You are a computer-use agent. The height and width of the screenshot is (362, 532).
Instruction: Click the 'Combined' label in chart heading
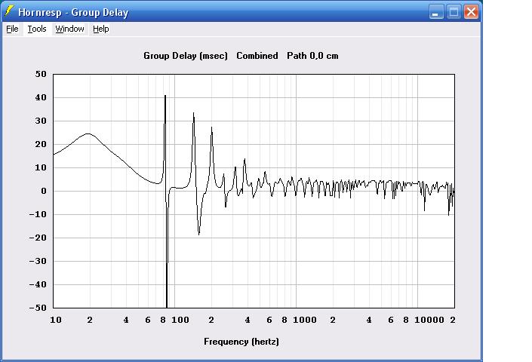click(257, 56)
